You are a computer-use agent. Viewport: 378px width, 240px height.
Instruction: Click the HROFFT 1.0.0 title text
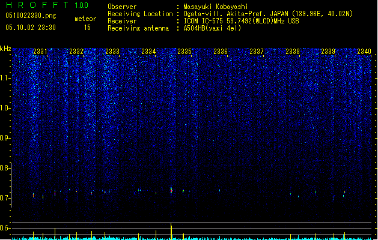pos(47,5)
